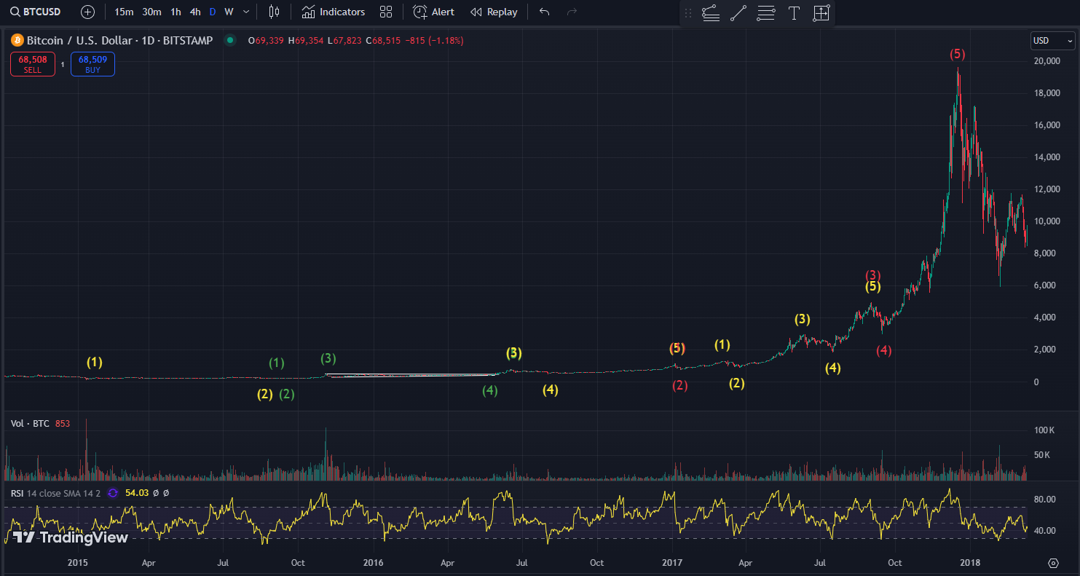Click the TradingView logo

71,537
